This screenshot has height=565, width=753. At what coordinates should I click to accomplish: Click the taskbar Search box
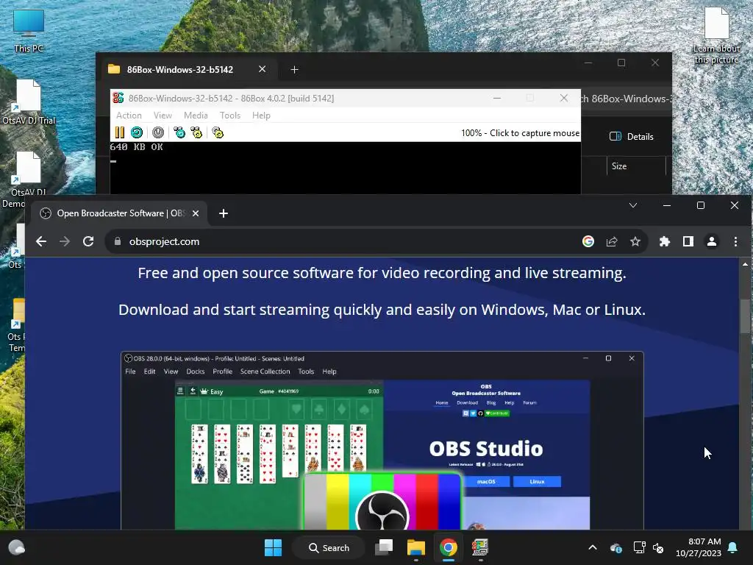329,547
